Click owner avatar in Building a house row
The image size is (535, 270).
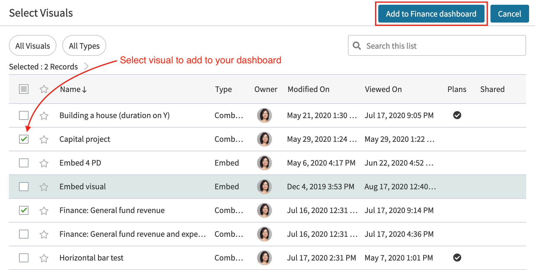click(264, 115)
